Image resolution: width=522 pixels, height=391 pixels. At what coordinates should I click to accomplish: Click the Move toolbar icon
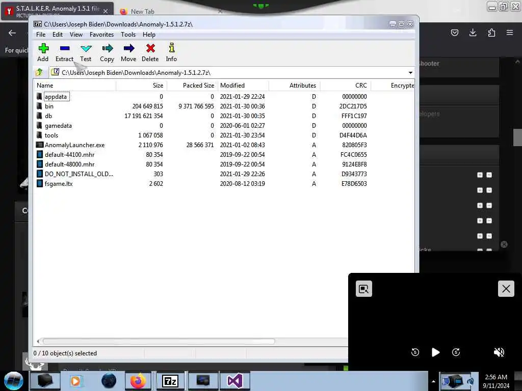pos(128,52)
